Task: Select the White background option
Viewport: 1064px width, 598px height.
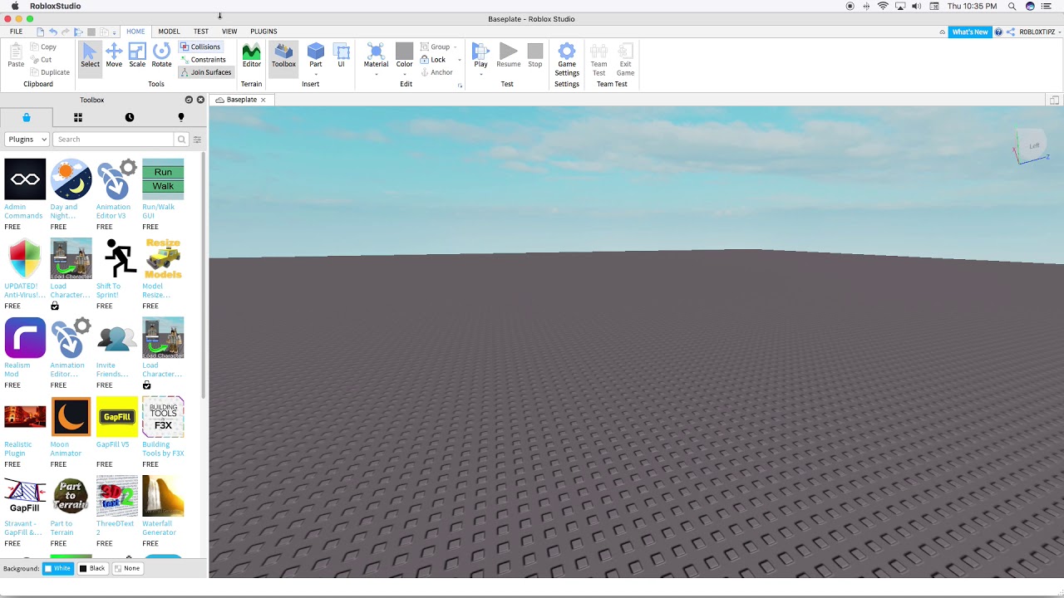Action: (x=57, y=568)
